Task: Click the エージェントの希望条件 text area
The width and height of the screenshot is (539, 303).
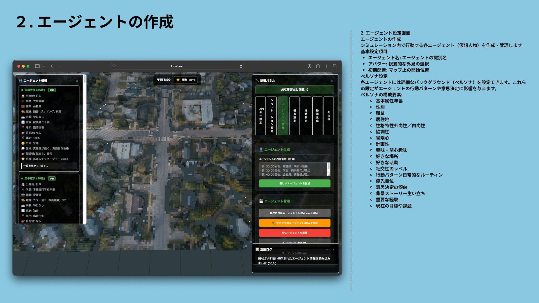Action: point(293,169)
